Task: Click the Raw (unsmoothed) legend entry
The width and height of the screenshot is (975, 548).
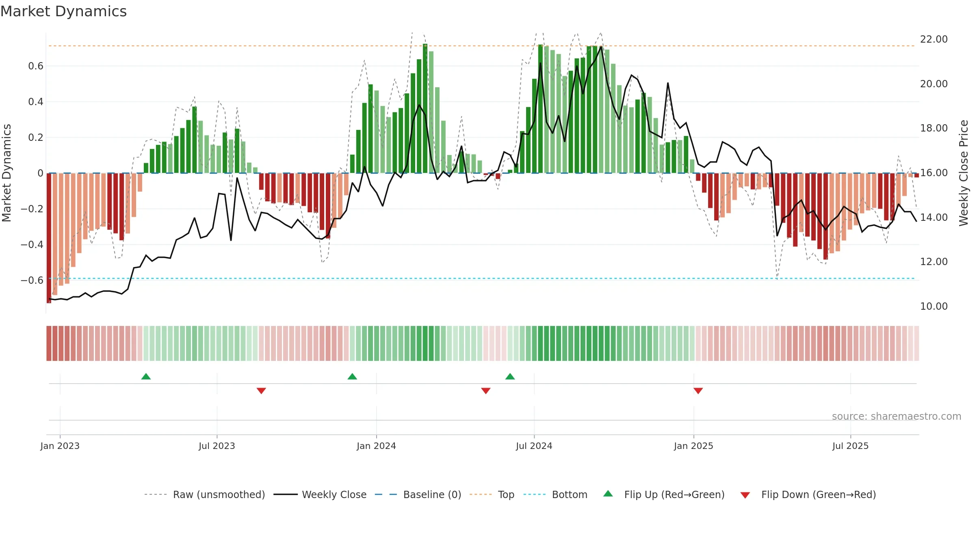Action: [x=204, y=494]
